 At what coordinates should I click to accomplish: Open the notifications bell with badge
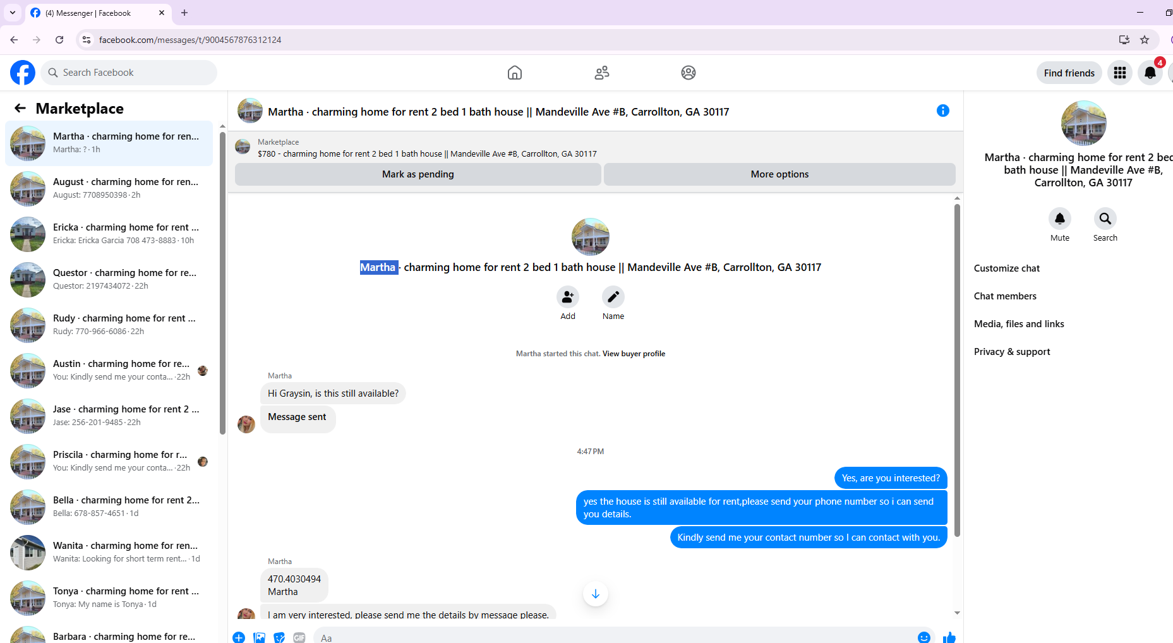point(1150,73)
